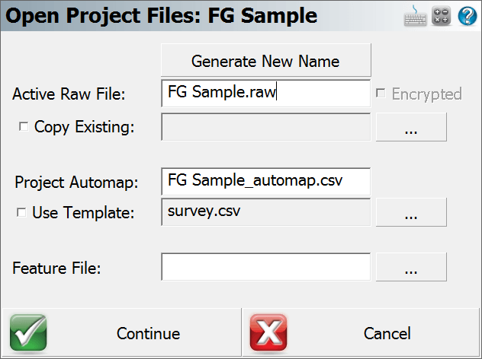Click the Cancel button label
482x359 pixels.
[387, 334]
